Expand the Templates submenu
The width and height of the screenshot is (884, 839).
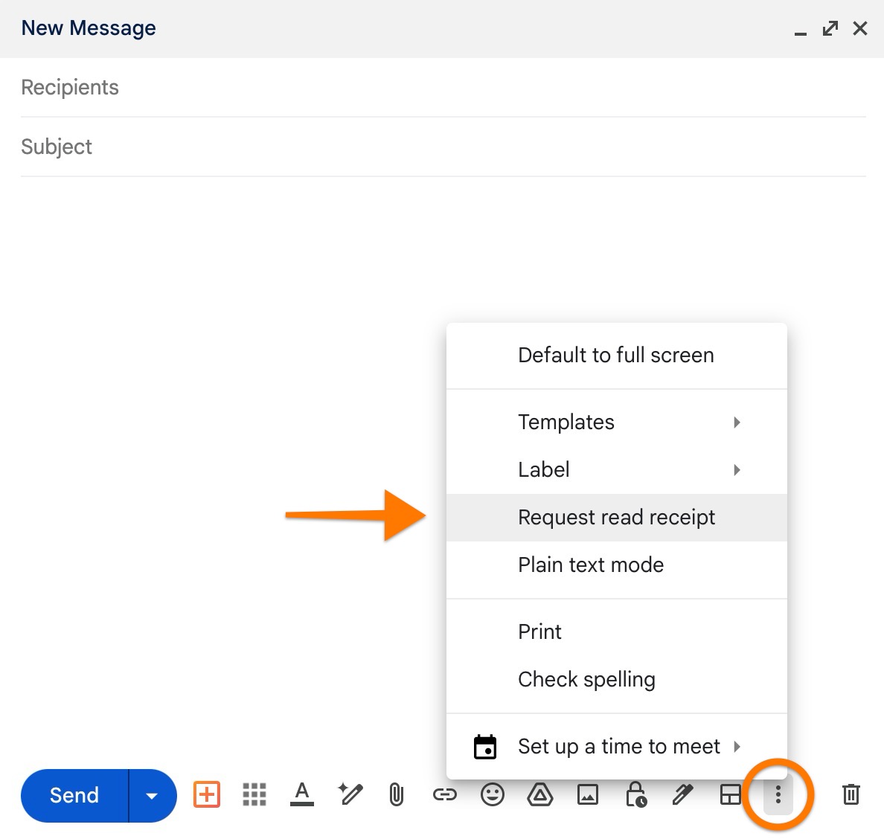point(566,422)
